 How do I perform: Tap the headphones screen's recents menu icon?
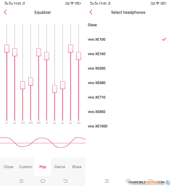tap(107, 181)
